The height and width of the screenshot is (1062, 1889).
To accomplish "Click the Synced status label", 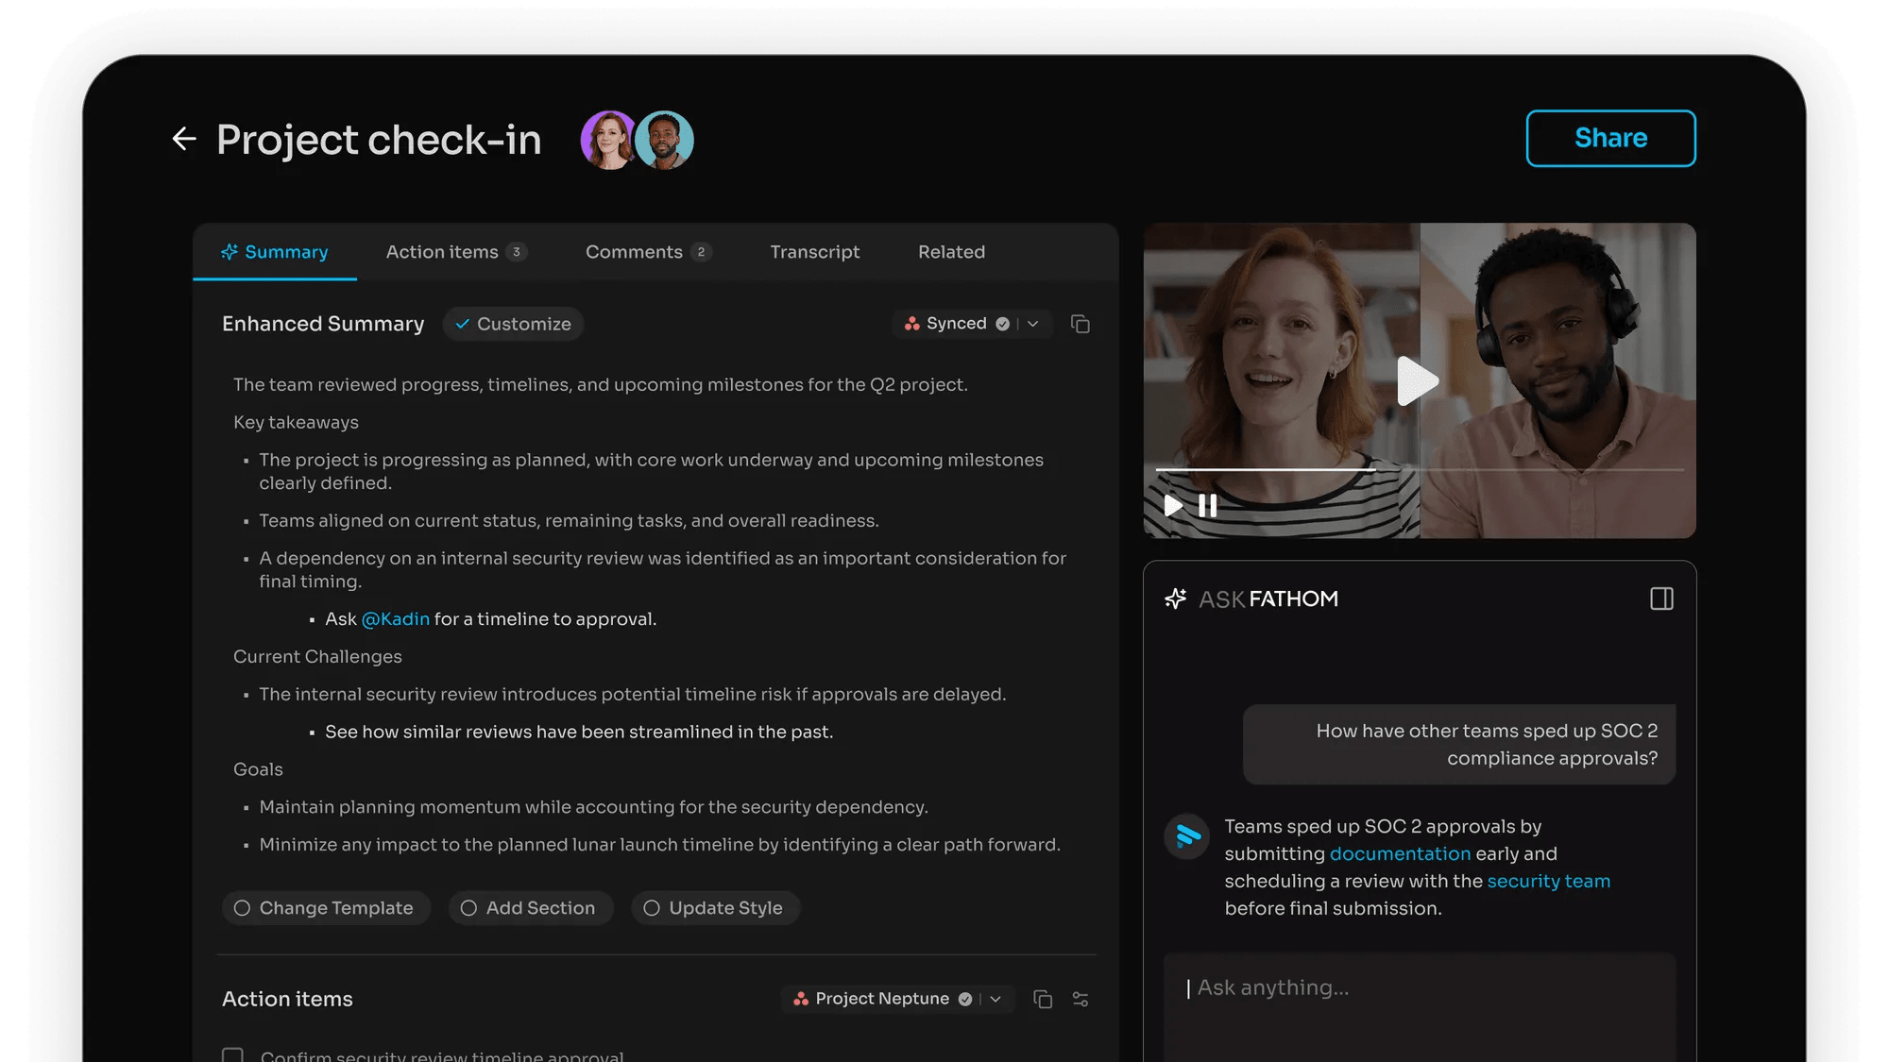I will 956,324.
